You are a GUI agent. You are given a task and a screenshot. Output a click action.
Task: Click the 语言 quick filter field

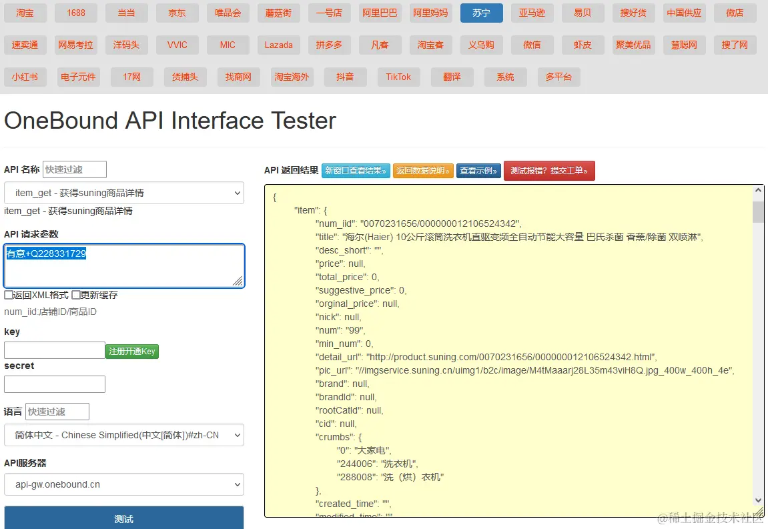pos(57,412)
